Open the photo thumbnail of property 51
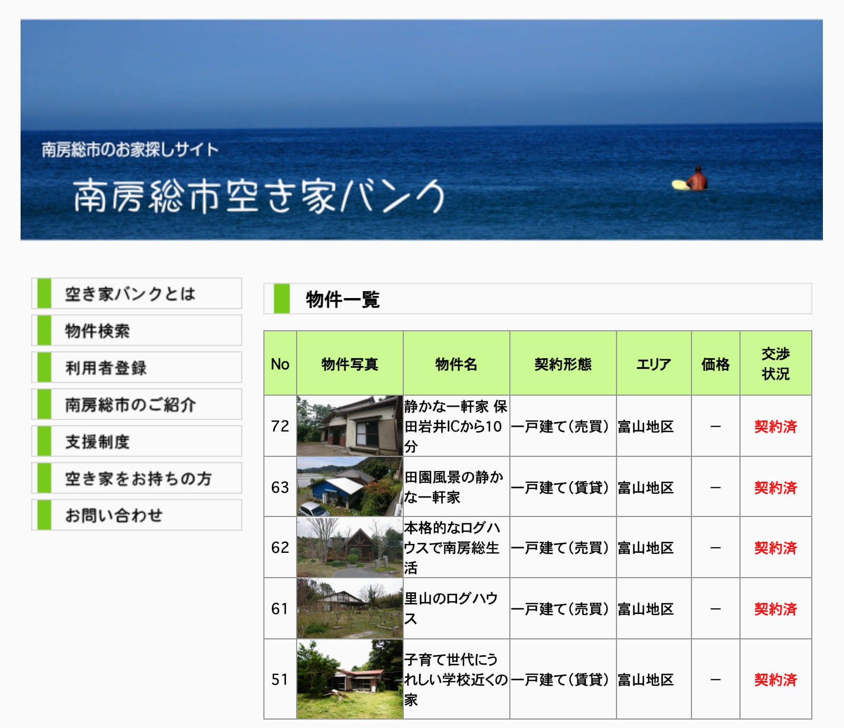 pos(350,679)
